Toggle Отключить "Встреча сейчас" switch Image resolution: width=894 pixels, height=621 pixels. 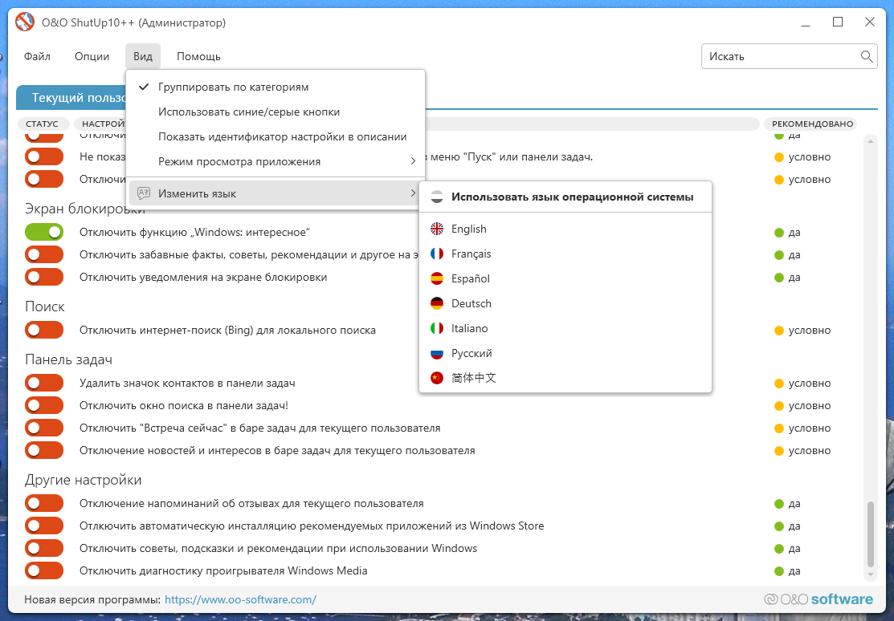tap(44, 428)
